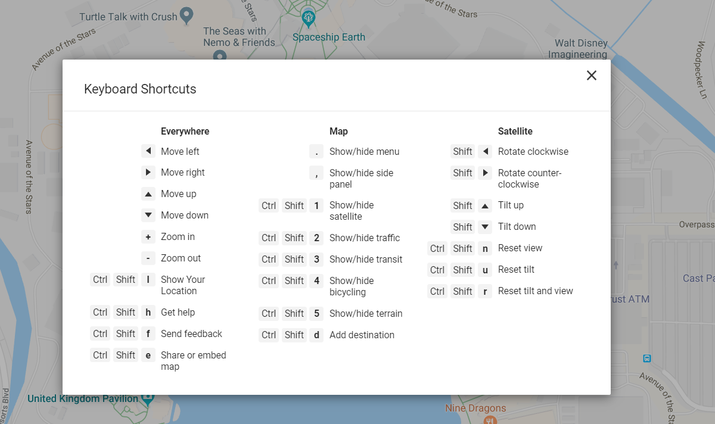Viewport: 715px width, 424px height.
Task: Click the 'u' key for Reset tilt
Action: click(485, 270)
